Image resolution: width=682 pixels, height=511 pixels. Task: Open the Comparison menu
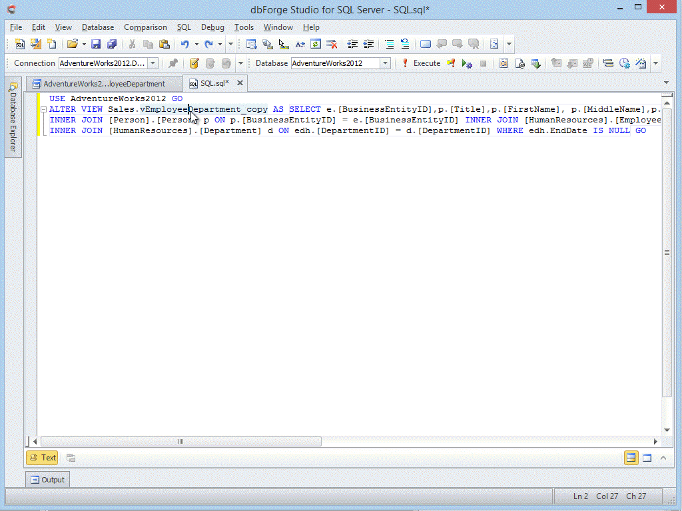[145, 27]
